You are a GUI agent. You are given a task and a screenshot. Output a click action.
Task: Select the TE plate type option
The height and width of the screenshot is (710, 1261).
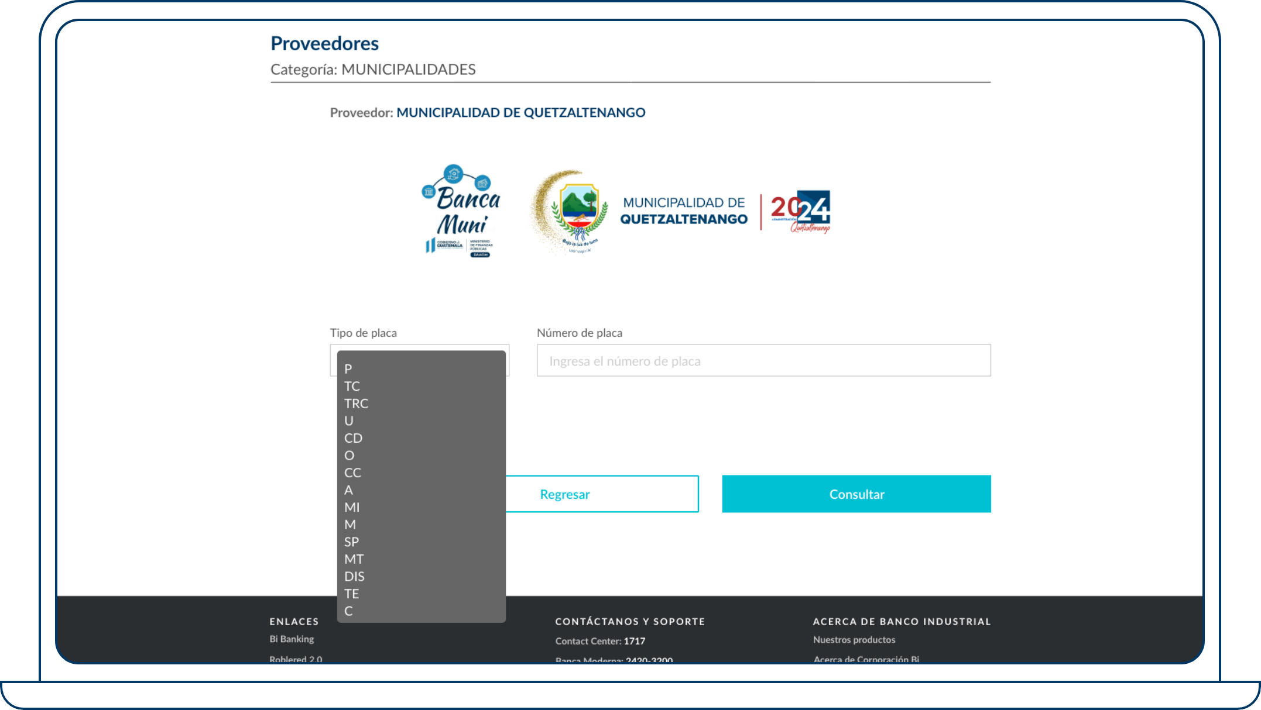pyautogui.click(x=421, y=594)
